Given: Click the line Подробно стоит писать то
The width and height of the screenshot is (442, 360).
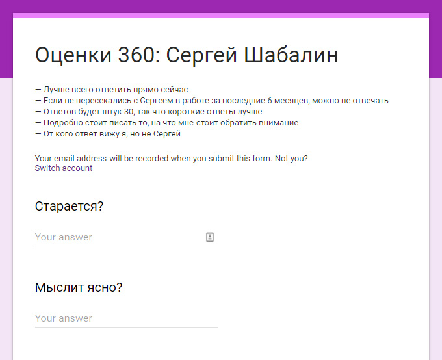Looking at the screenshot, I should (x=166, y=123).
